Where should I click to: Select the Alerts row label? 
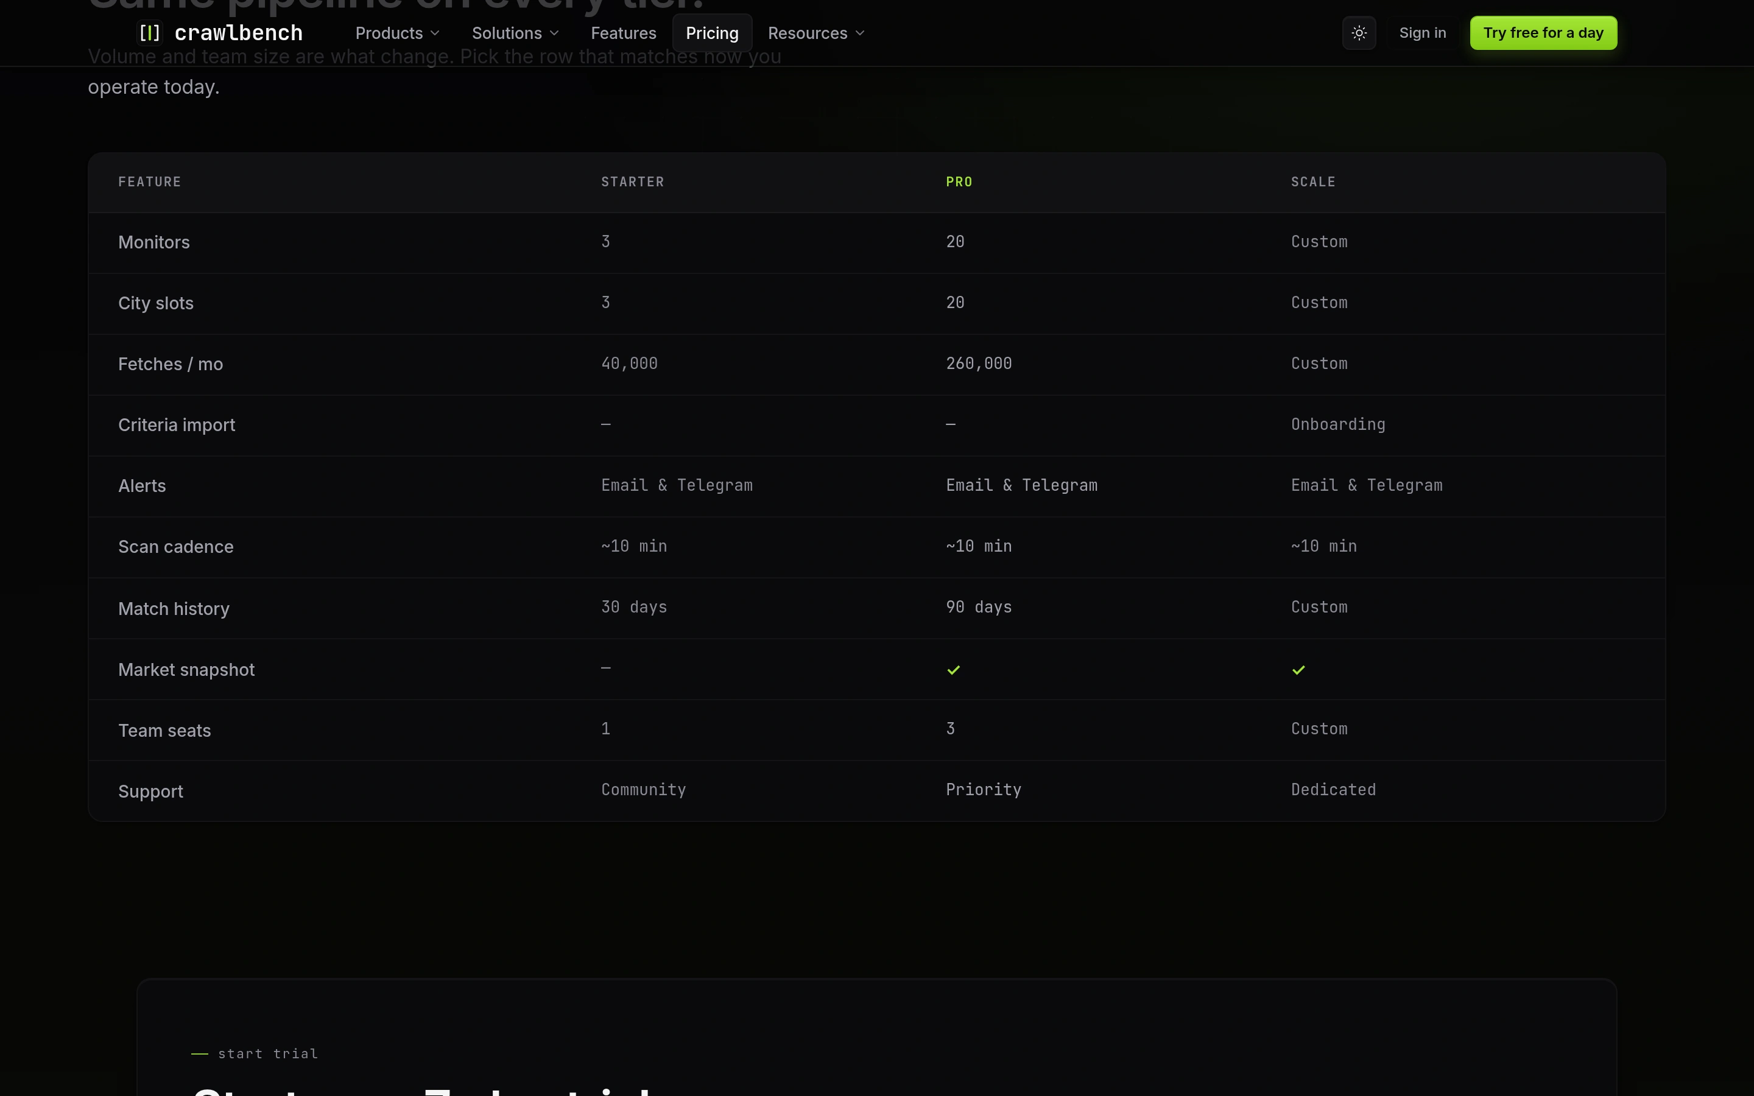(142, 486)
